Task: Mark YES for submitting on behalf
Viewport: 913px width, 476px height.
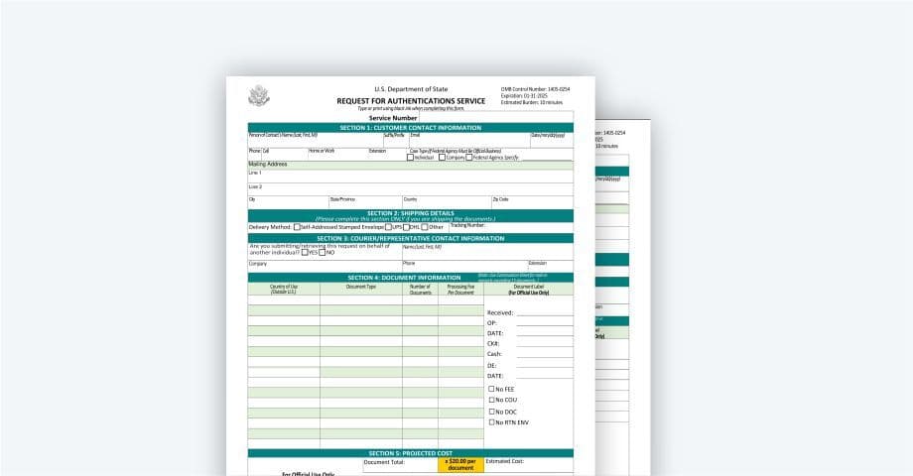Action: [x=305, y=253]
